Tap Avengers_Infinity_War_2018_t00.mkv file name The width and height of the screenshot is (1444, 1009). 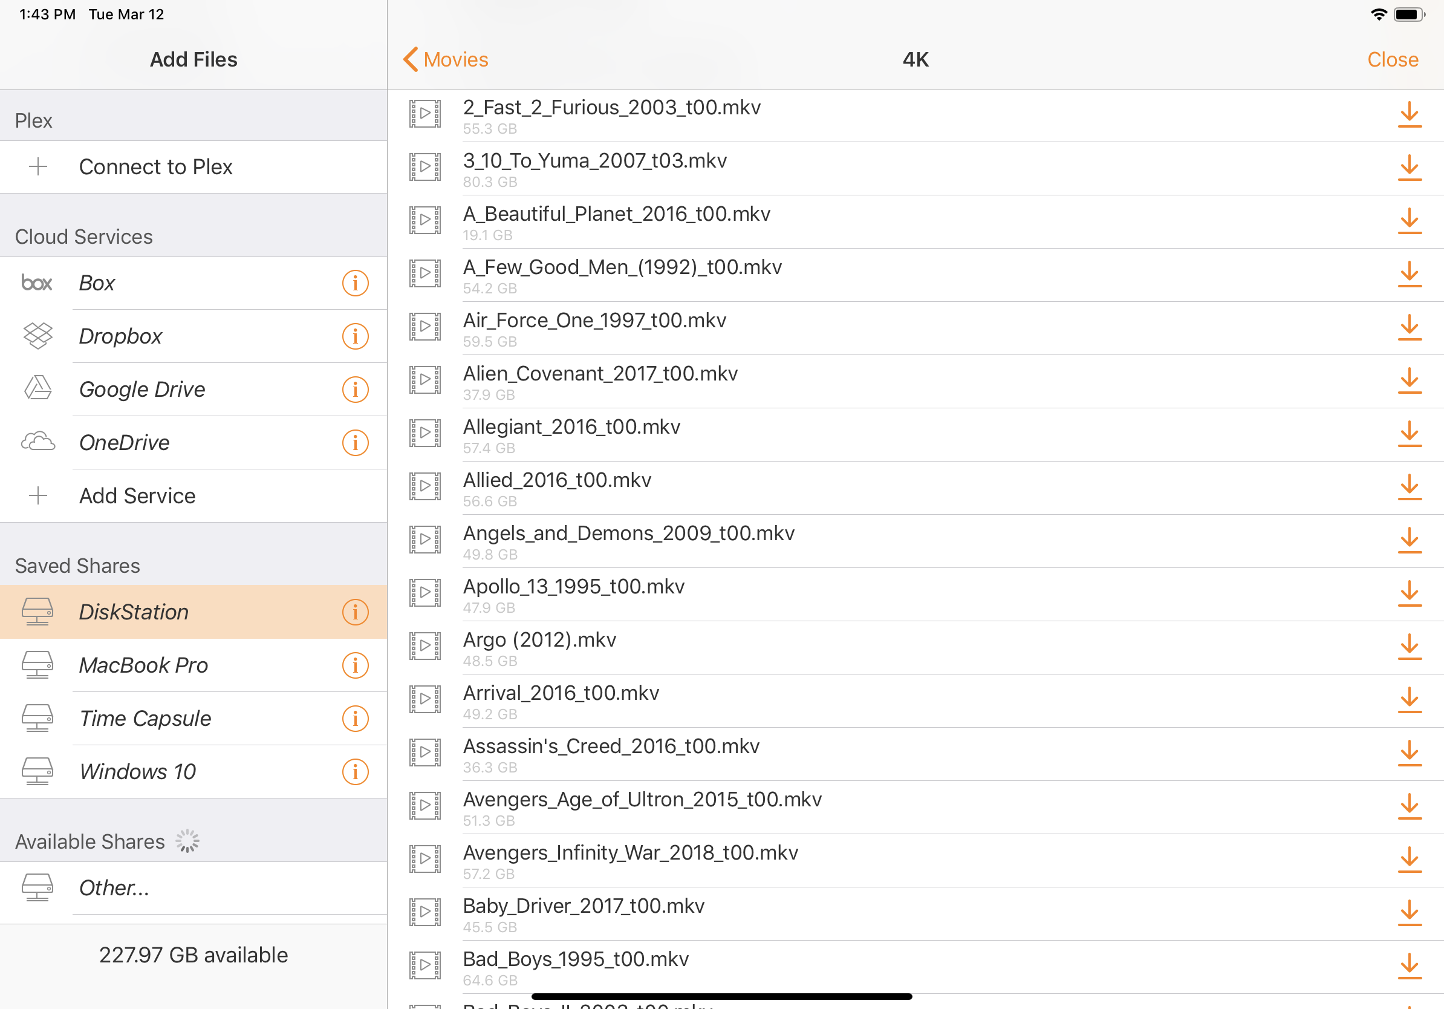[630, 853]
